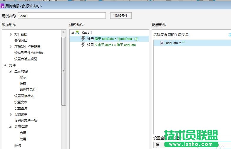Image resolution: width=231 pixels, height=149 pixels.
Task: Select the 在框架中打开链接 action
Action: point(27,47)
